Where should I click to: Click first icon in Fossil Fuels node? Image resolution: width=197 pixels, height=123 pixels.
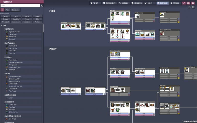113,72
